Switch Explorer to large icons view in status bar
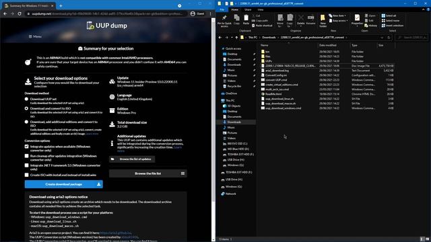 click(x=427, y=239)
